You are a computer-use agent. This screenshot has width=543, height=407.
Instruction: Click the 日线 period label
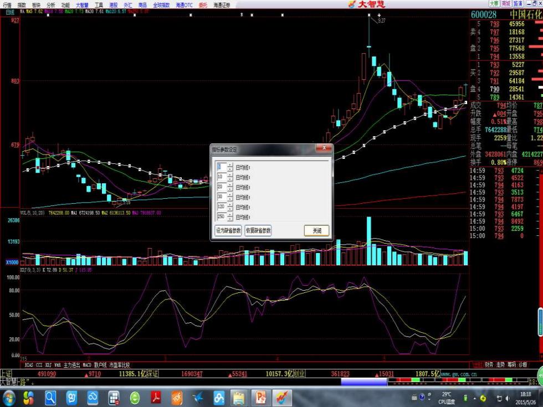[10, 12]
